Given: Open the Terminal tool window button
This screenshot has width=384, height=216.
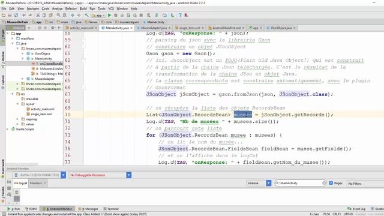Looking at the screenshot, I should pos(111,209).
